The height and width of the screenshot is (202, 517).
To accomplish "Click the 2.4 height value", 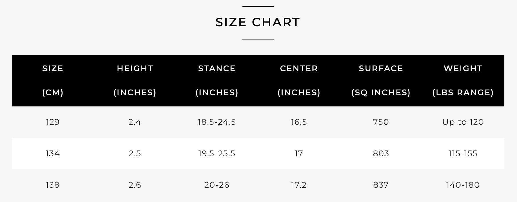I will click(x=135, y=122).
